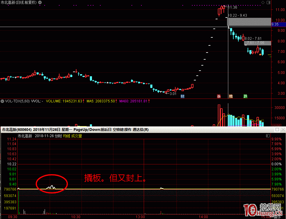Click the 10.22 reference price on the intraday axis
The height and width of the screenshot is (219, 286).
(12, 164)
